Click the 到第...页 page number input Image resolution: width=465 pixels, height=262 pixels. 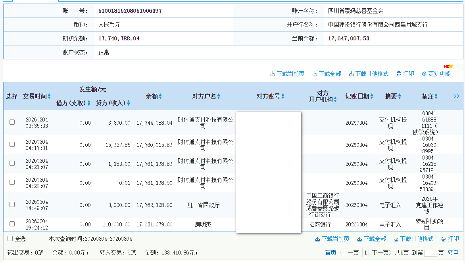pos(430,252)
